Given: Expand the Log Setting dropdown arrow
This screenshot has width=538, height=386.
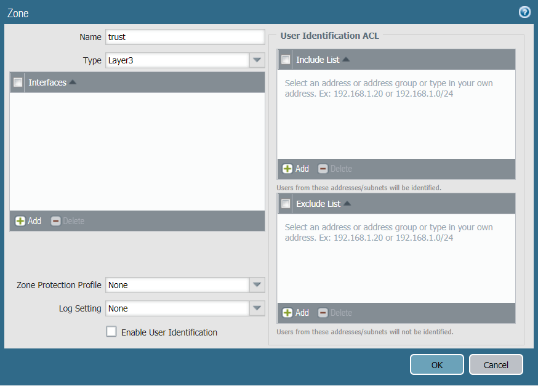Looking at the screenshot, I should [x=257, y=308].
